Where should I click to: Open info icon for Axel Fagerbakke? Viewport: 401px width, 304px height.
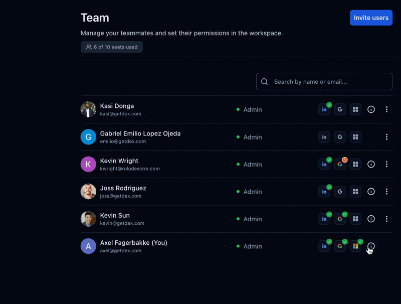[371, 246]
